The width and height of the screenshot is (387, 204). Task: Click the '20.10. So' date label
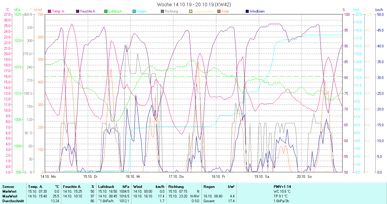[304, 176]
